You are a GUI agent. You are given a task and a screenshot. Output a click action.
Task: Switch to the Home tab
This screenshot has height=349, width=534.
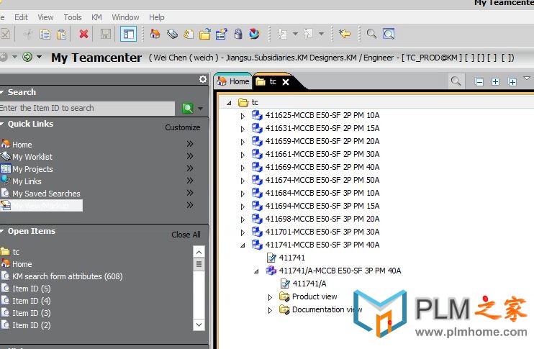tap(233, 82)
